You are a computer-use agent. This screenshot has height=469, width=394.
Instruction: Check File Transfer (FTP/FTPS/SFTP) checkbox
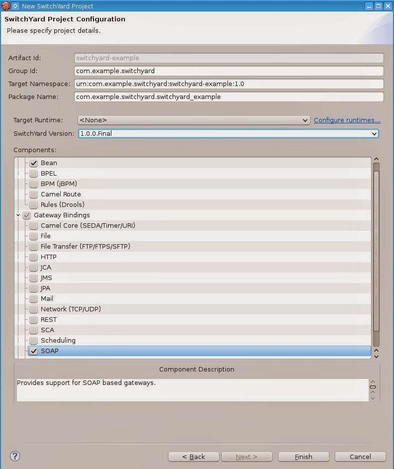click(x=33, y=247)
